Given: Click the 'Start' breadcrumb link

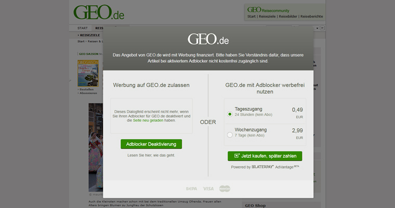Looking at the screenshot, I should point(81,41).
